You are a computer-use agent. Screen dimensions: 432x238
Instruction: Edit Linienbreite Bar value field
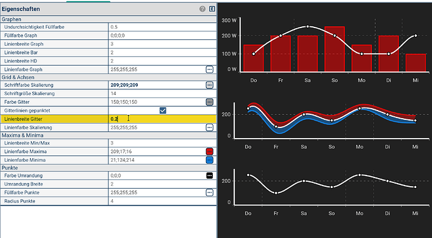(x=163, y=52)
